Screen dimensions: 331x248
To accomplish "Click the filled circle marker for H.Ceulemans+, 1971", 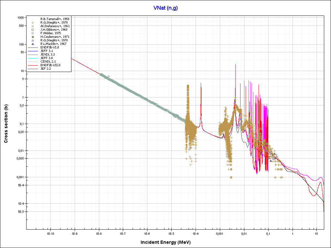I will click(33, 37).
